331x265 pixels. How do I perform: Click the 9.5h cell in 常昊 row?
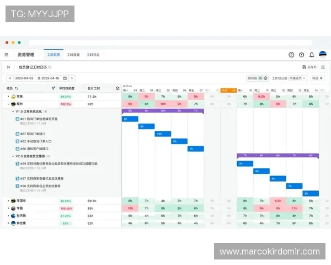pyautogui.click(x=261, y=97)
